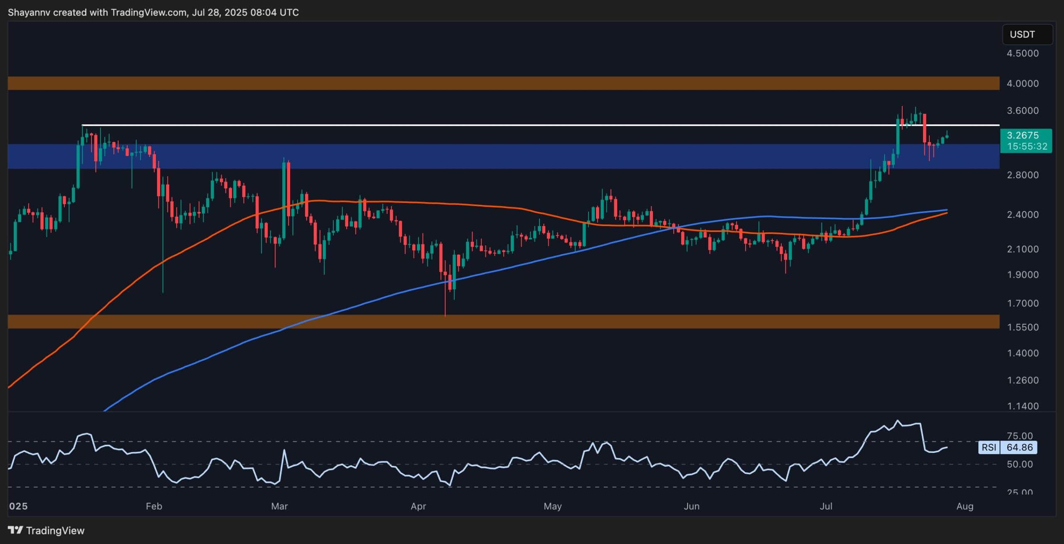
Task: Click the lower brown zone near 1.5500
Action: tap(499, 320)
